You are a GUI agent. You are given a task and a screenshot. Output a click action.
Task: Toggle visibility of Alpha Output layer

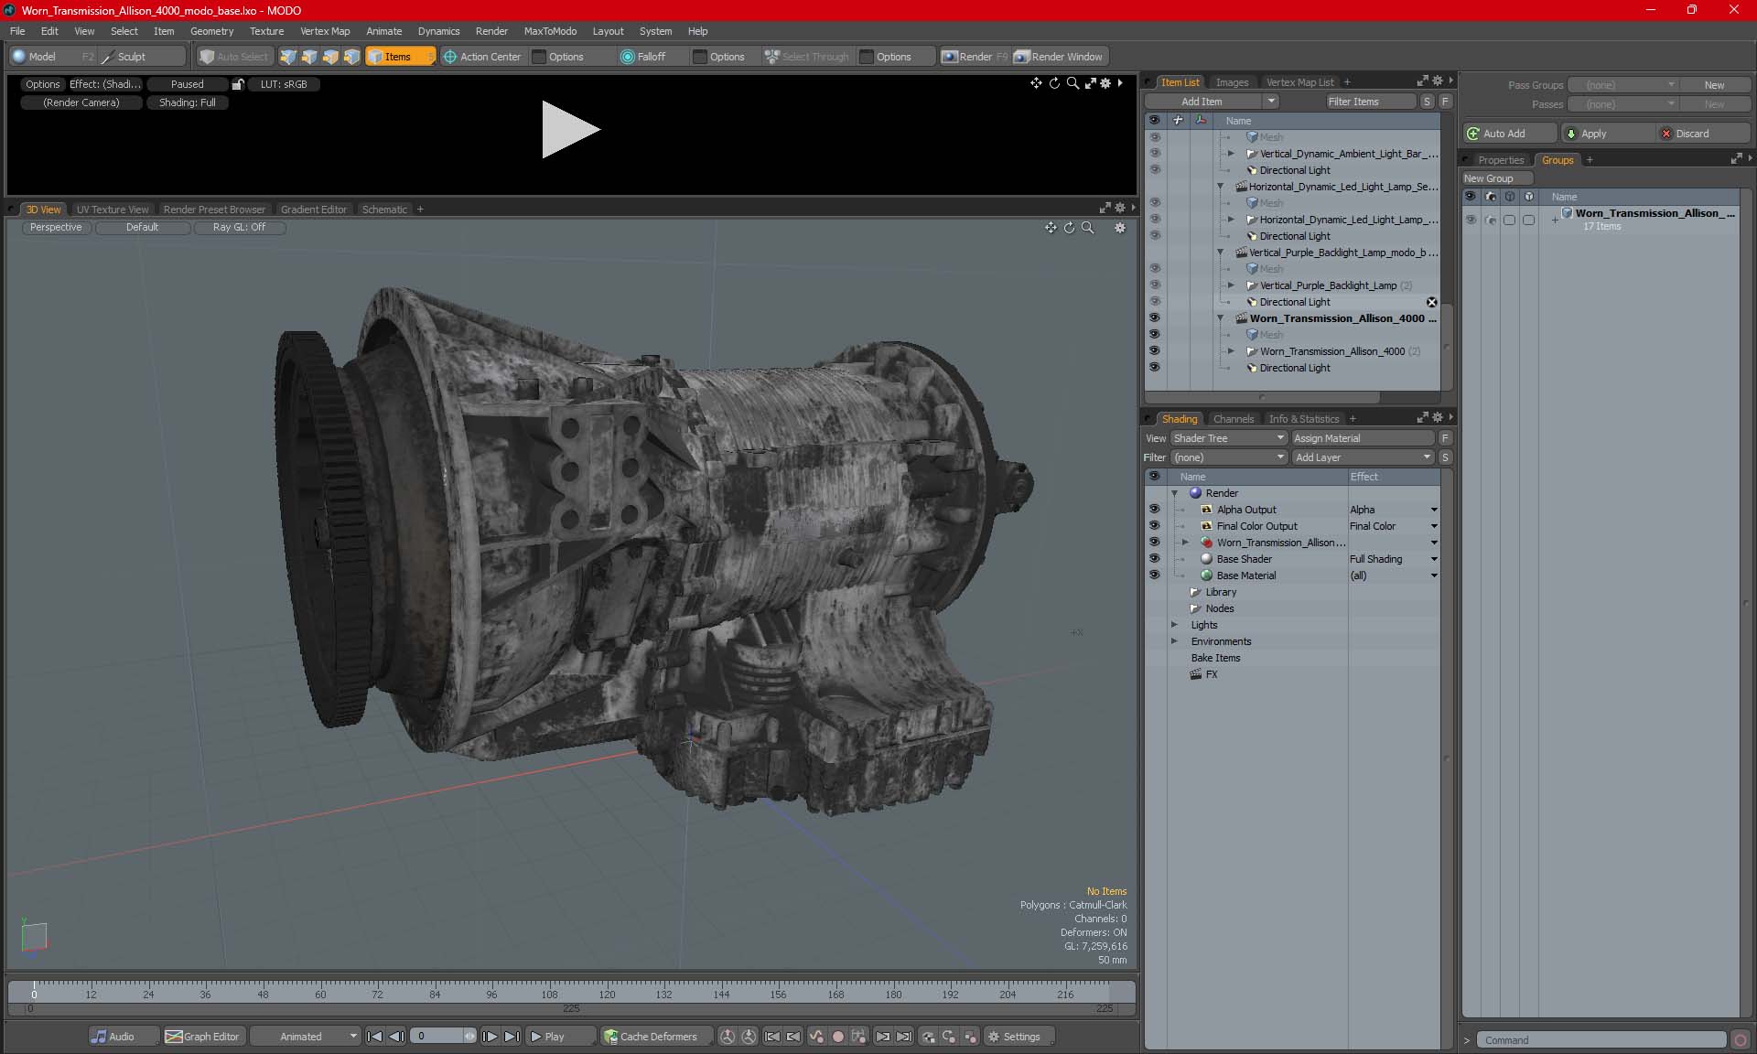click(1154, 510)
